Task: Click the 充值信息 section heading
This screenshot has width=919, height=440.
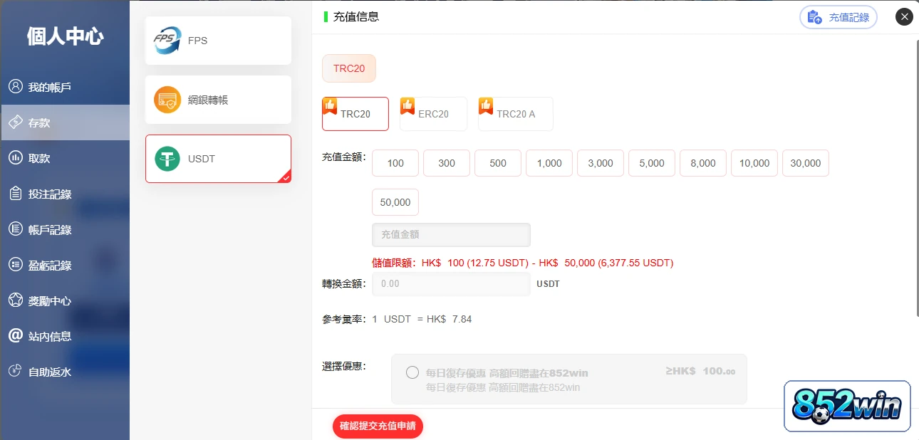Action: pos(356,16)
